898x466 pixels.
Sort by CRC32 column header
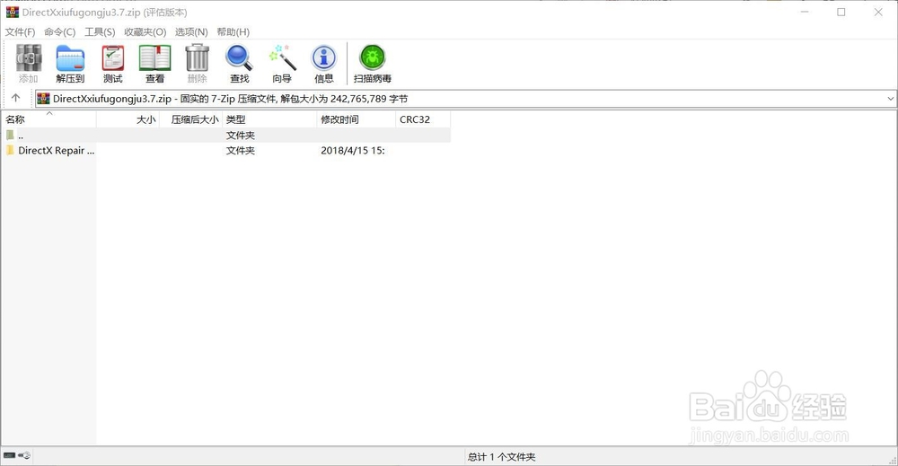tap(423, 119)
